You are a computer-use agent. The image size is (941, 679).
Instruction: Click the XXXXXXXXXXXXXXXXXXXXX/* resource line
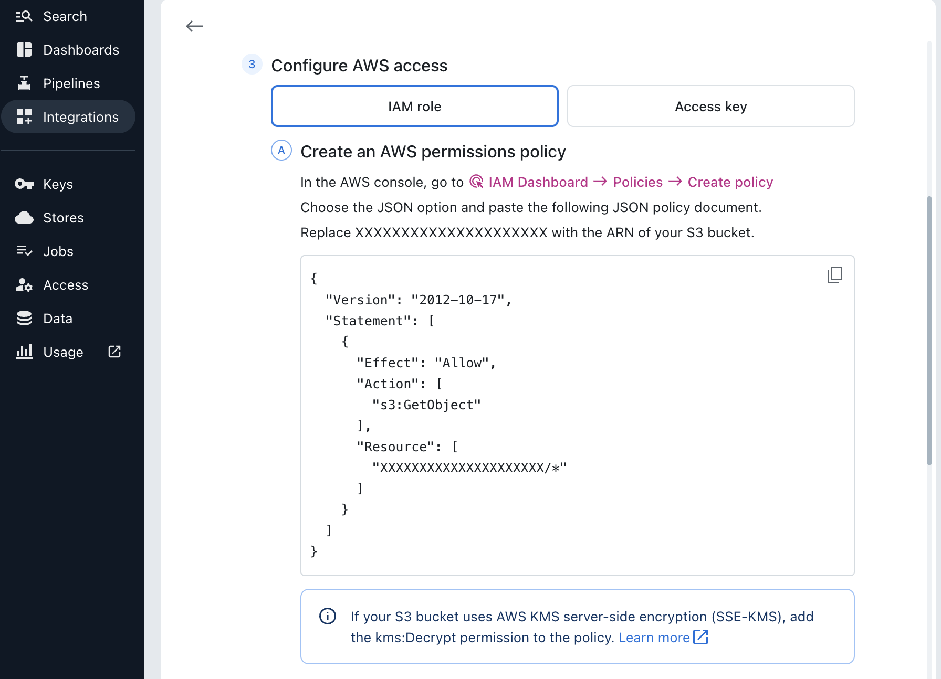[469, 468]
